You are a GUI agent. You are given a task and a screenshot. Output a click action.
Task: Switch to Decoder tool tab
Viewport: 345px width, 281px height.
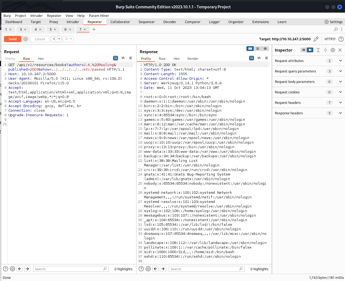tap(170, 22)
